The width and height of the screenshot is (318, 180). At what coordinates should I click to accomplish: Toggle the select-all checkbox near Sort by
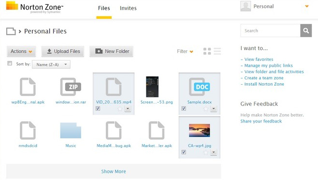(x=10, y=63)
